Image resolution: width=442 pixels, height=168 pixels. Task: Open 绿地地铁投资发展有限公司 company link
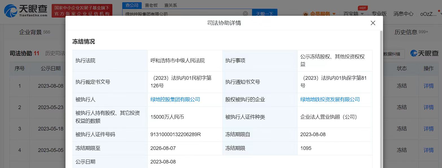tap(330, 100)
